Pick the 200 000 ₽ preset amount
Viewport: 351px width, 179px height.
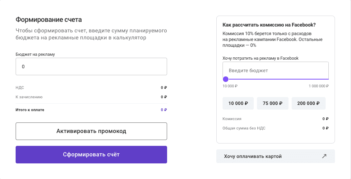(x=308, y=103)
